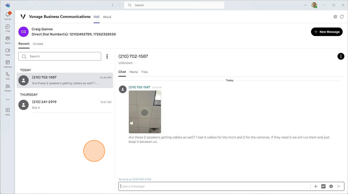The width and height of the screenshot is (348, 194).
Task: Send the message with the arrow icon
Action: [x=339, y=186]
